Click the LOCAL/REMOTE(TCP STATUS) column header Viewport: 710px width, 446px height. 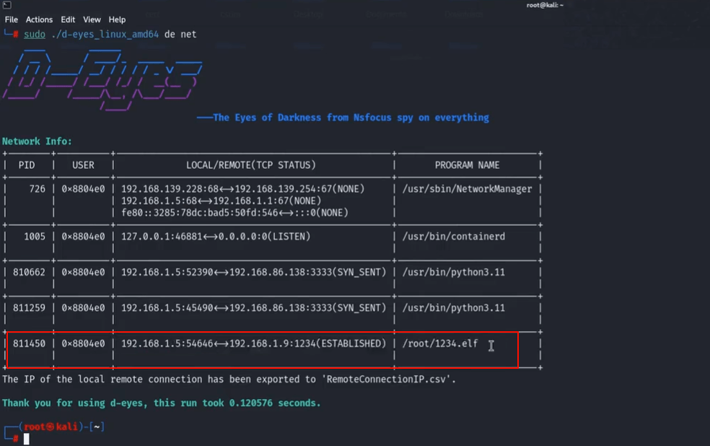pyautogui.click(x=251, y=165)
